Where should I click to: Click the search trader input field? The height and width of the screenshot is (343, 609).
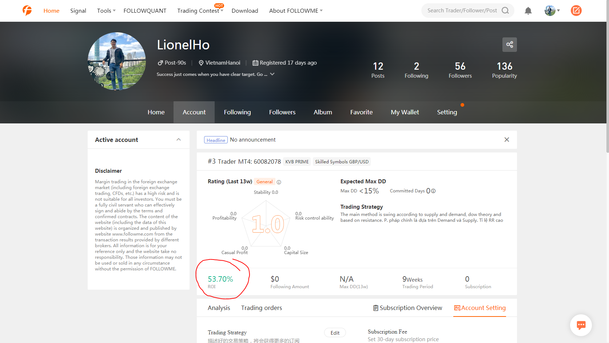pyautogui.click(x=462, y=11)
